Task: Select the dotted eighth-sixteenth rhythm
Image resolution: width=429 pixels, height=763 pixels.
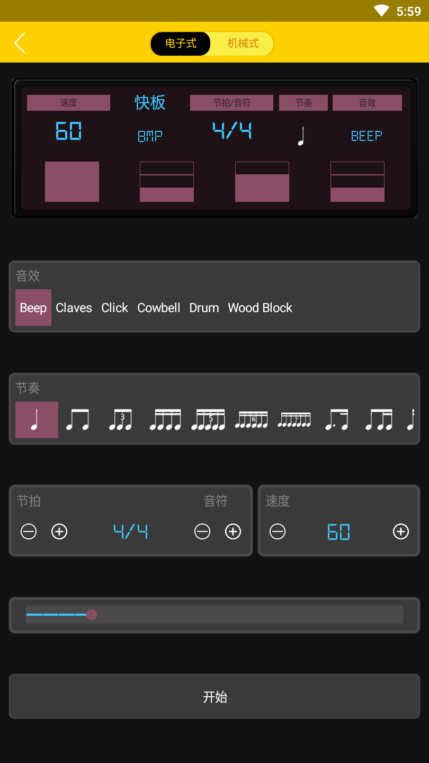Action: (x=336, y=420)
